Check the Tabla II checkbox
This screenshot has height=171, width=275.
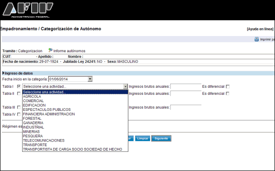19,93
